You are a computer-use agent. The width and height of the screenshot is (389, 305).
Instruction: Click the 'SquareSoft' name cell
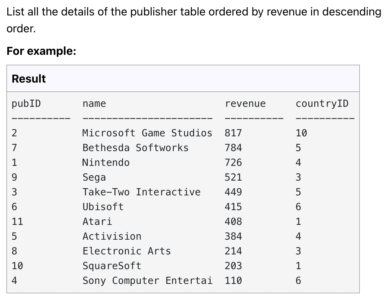[112, 266]
